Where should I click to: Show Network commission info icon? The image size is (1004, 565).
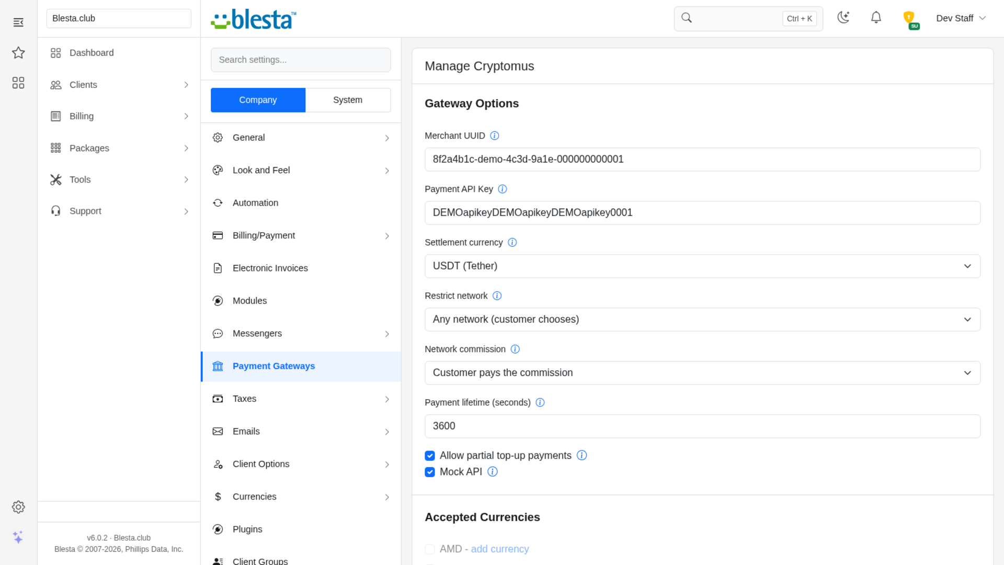(515, 349)
